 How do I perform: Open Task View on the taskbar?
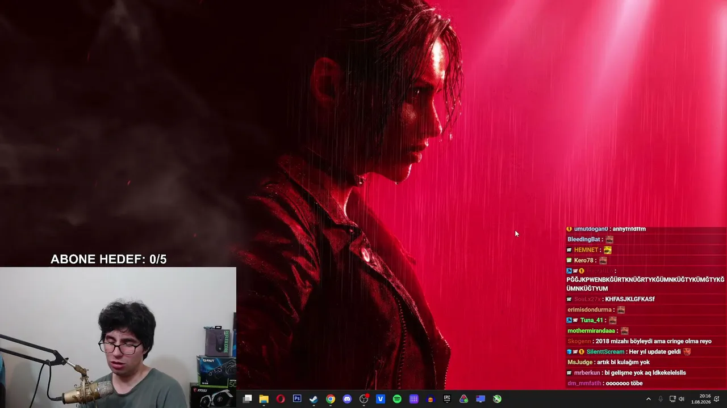247,399
